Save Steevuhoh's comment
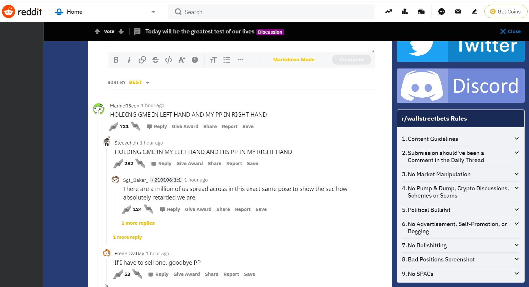529x287 pixels. (x=253, y=163)
